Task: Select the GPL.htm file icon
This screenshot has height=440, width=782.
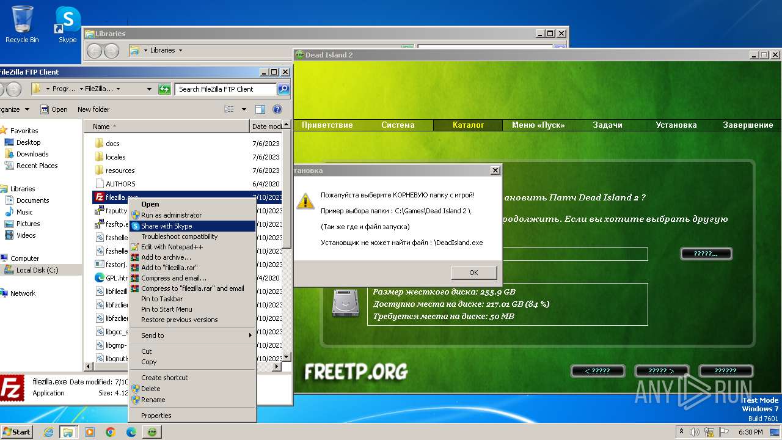Action: pos(100,277)
